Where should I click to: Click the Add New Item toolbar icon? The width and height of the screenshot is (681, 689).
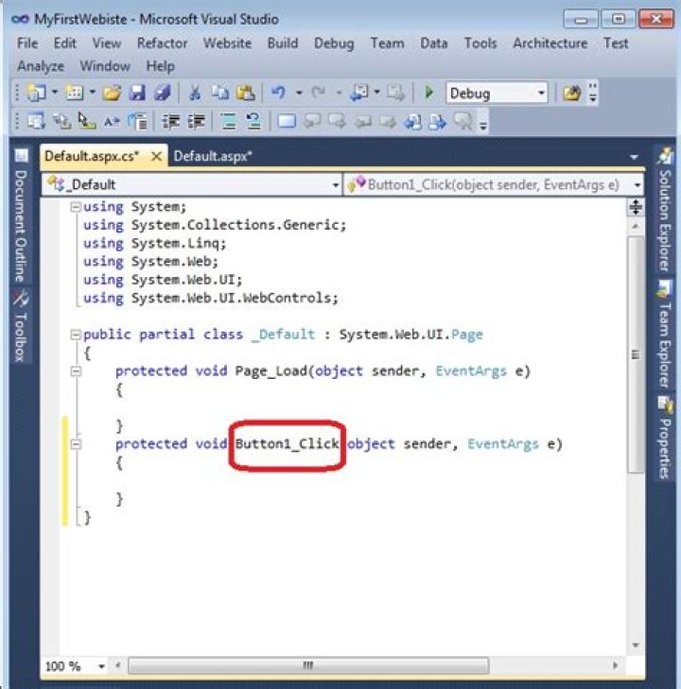74,93
